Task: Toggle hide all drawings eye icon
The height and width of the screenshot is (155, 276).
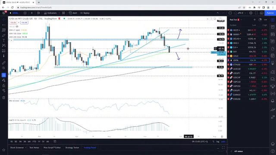Action: (4, 90)
